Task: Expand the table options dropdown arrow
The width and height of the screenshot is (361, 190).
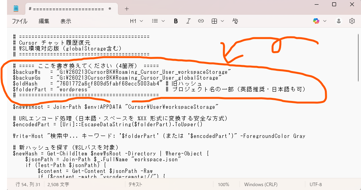Action: tap(222, 21)
